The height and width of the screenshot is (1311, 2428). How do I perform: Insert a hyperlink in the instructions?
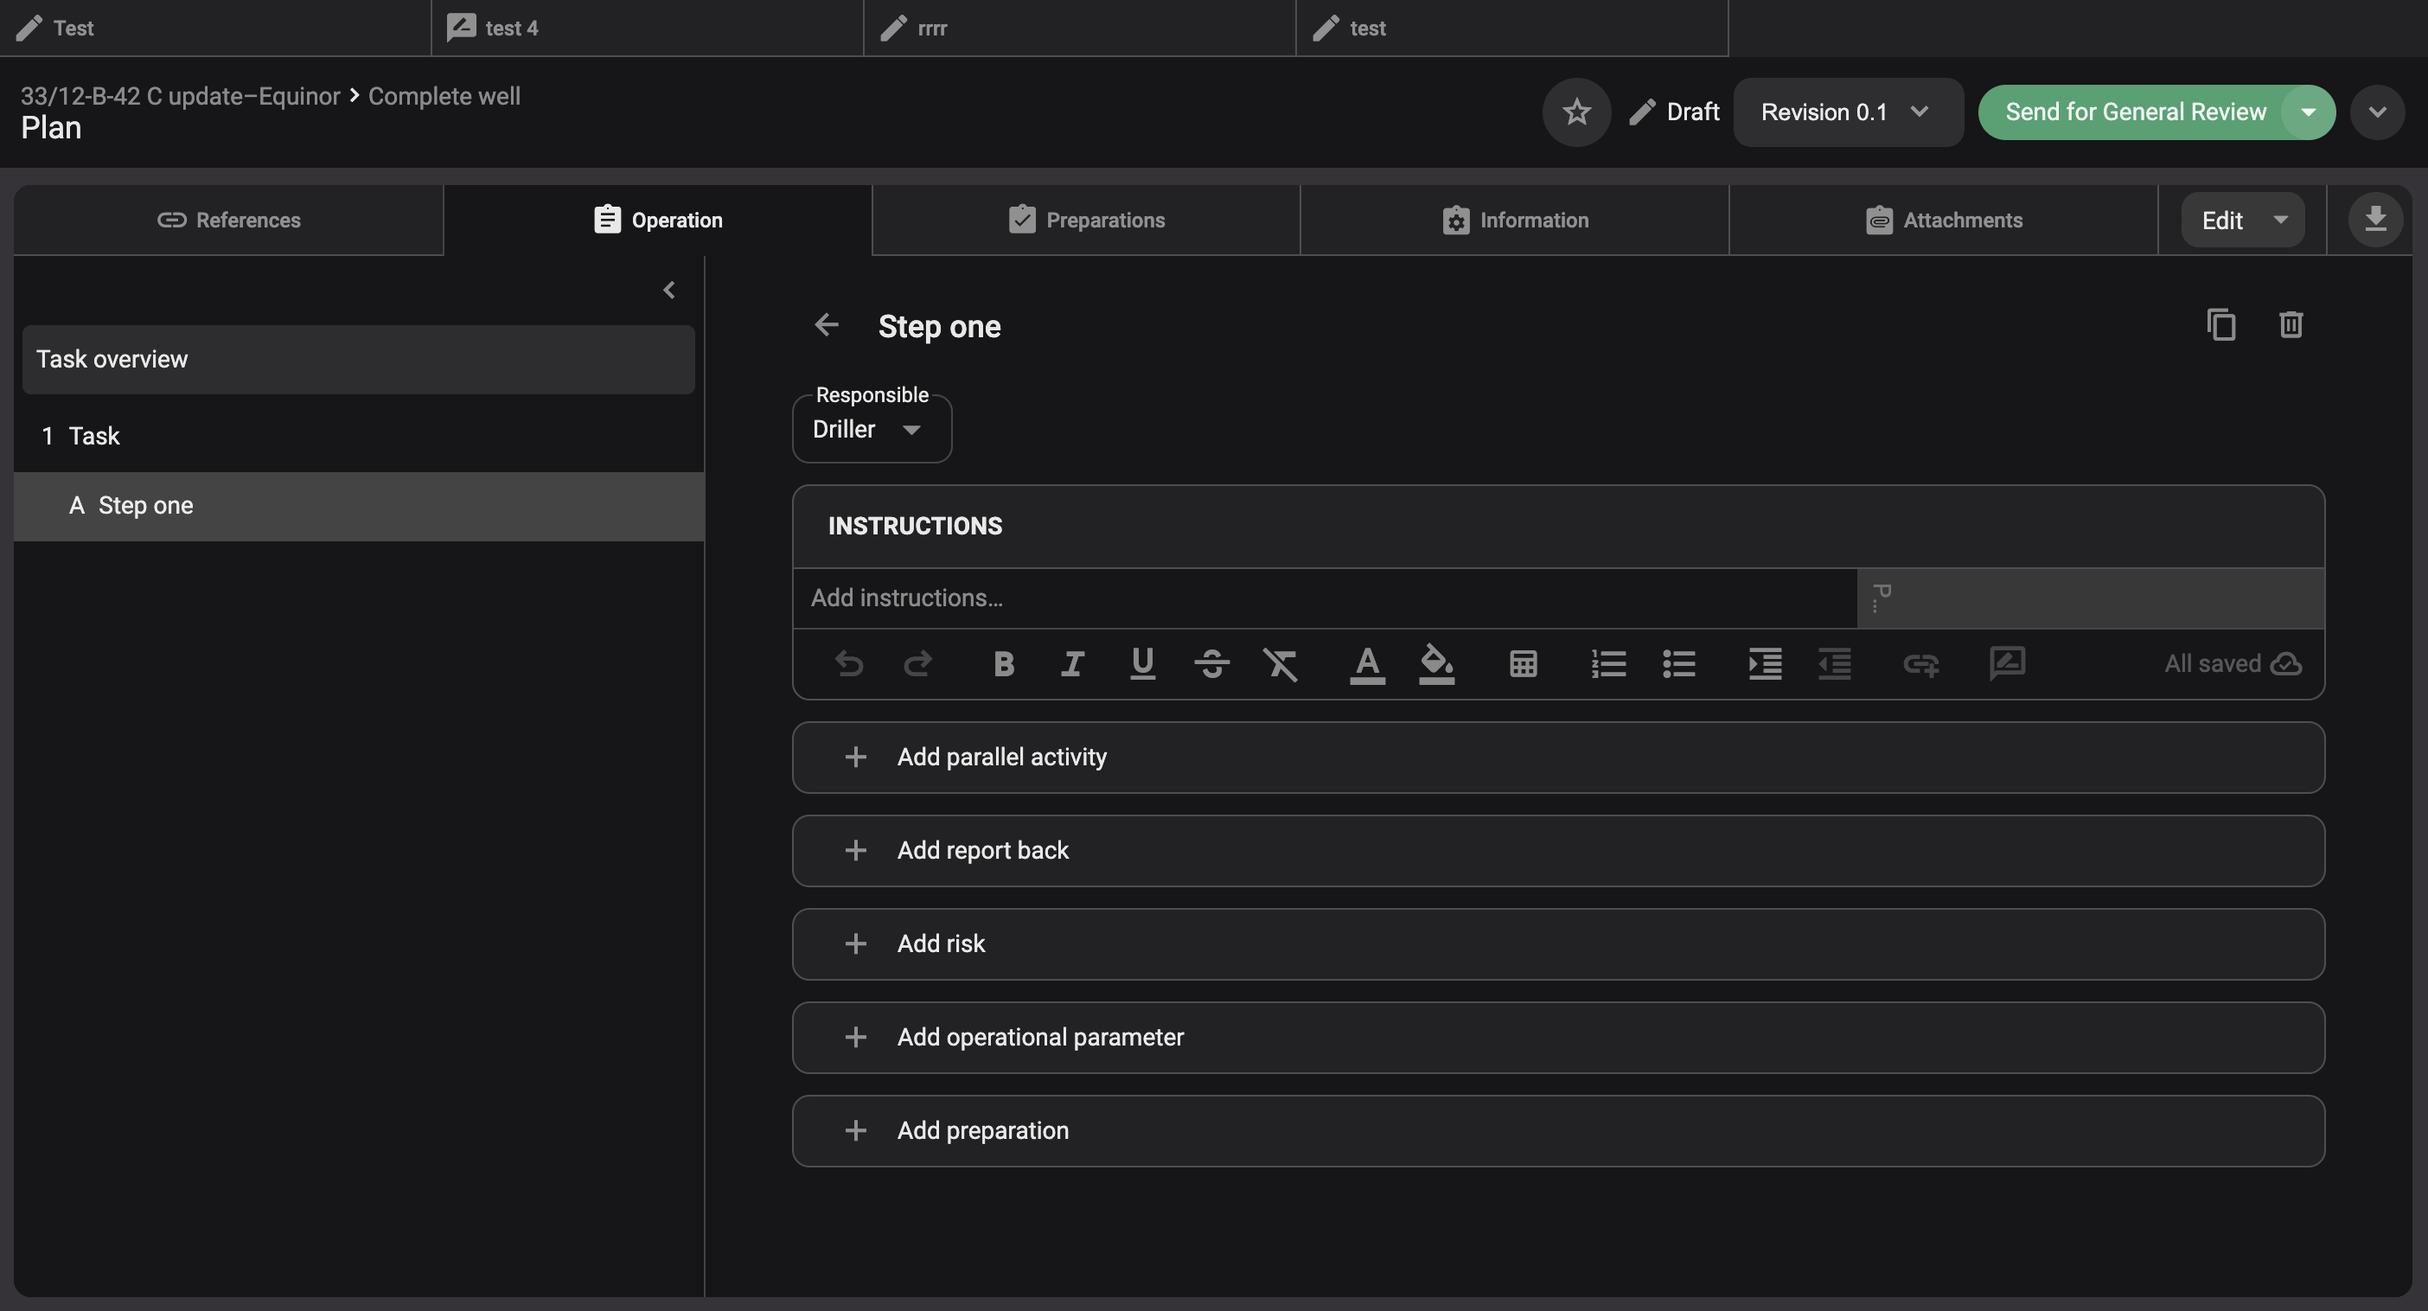pyautogui.click(x=1921, y=663)
